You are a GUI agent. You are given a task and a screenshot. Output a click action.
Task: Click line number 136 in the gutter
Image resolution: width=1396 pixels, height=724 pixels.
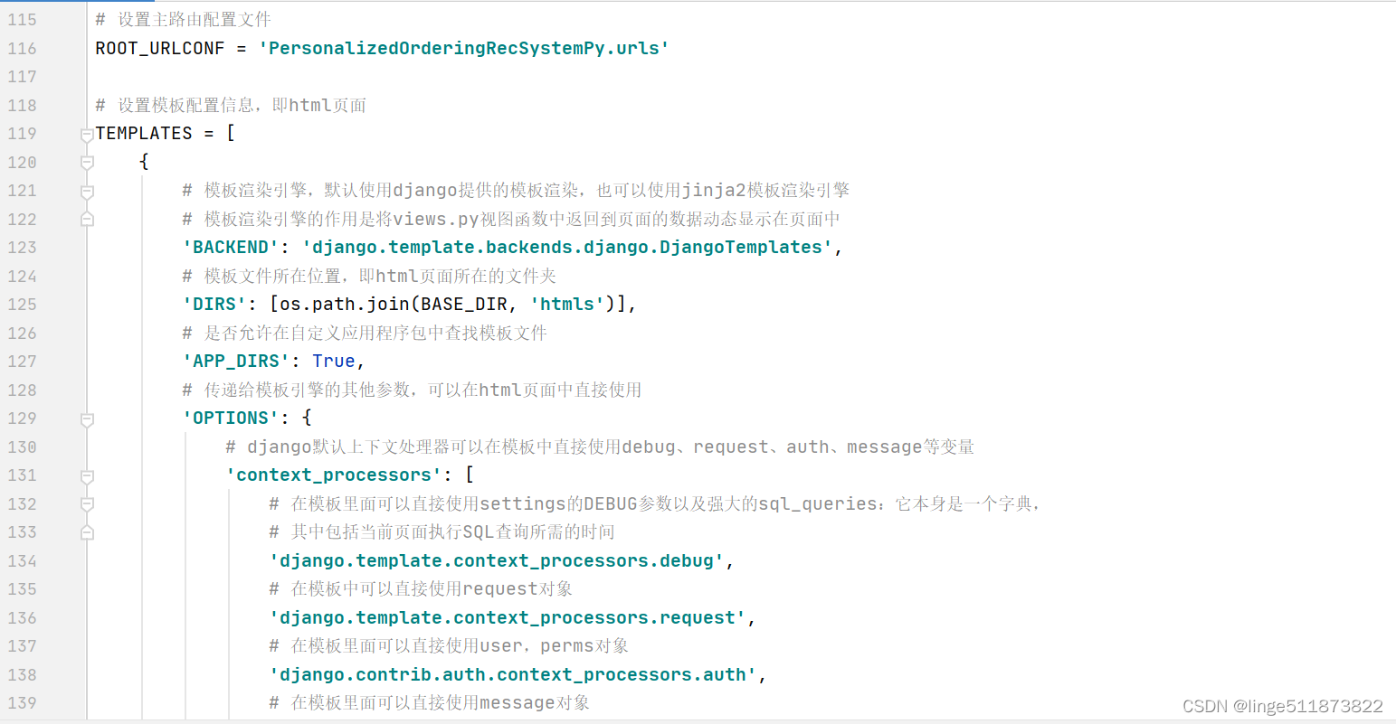23,618
